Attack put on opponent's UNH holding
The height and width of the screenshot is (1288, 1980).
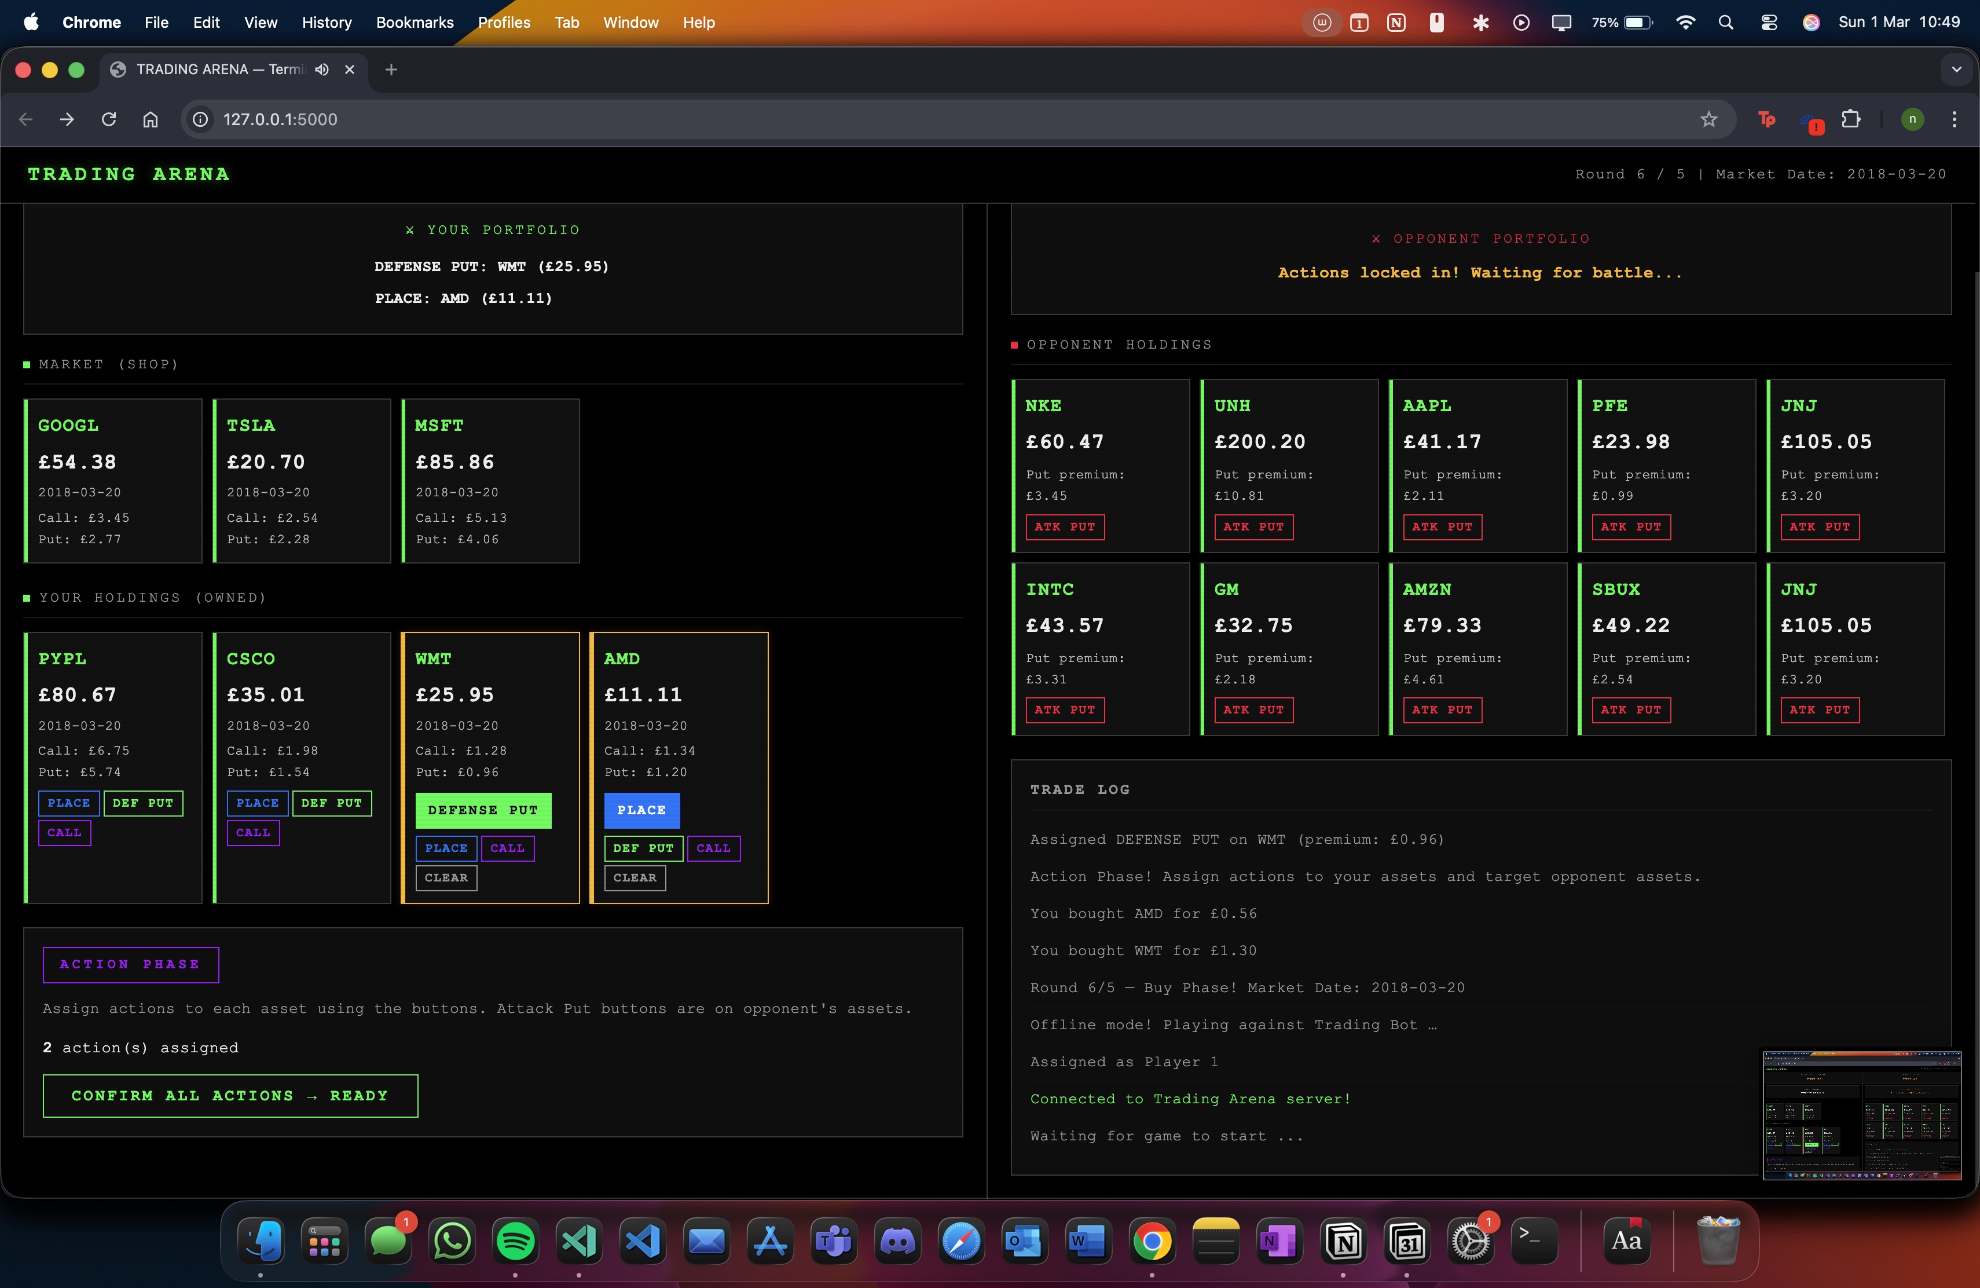pos(1253,526)
